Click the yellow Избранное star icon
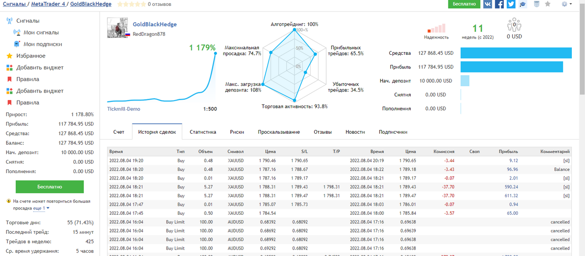Image resolution: width=585 pixels, height=256 pixels. [x=10, y=56]
